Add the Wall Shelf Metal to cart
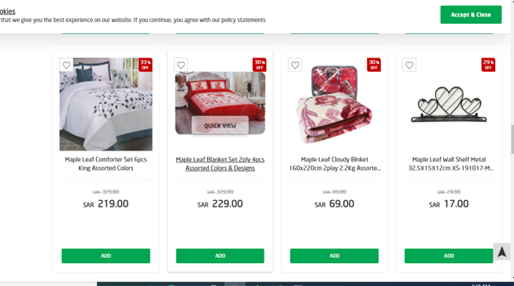 coord(449,256)
